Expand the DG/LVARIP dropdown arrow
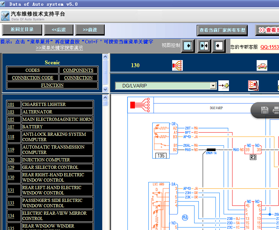 click(213, 86)
